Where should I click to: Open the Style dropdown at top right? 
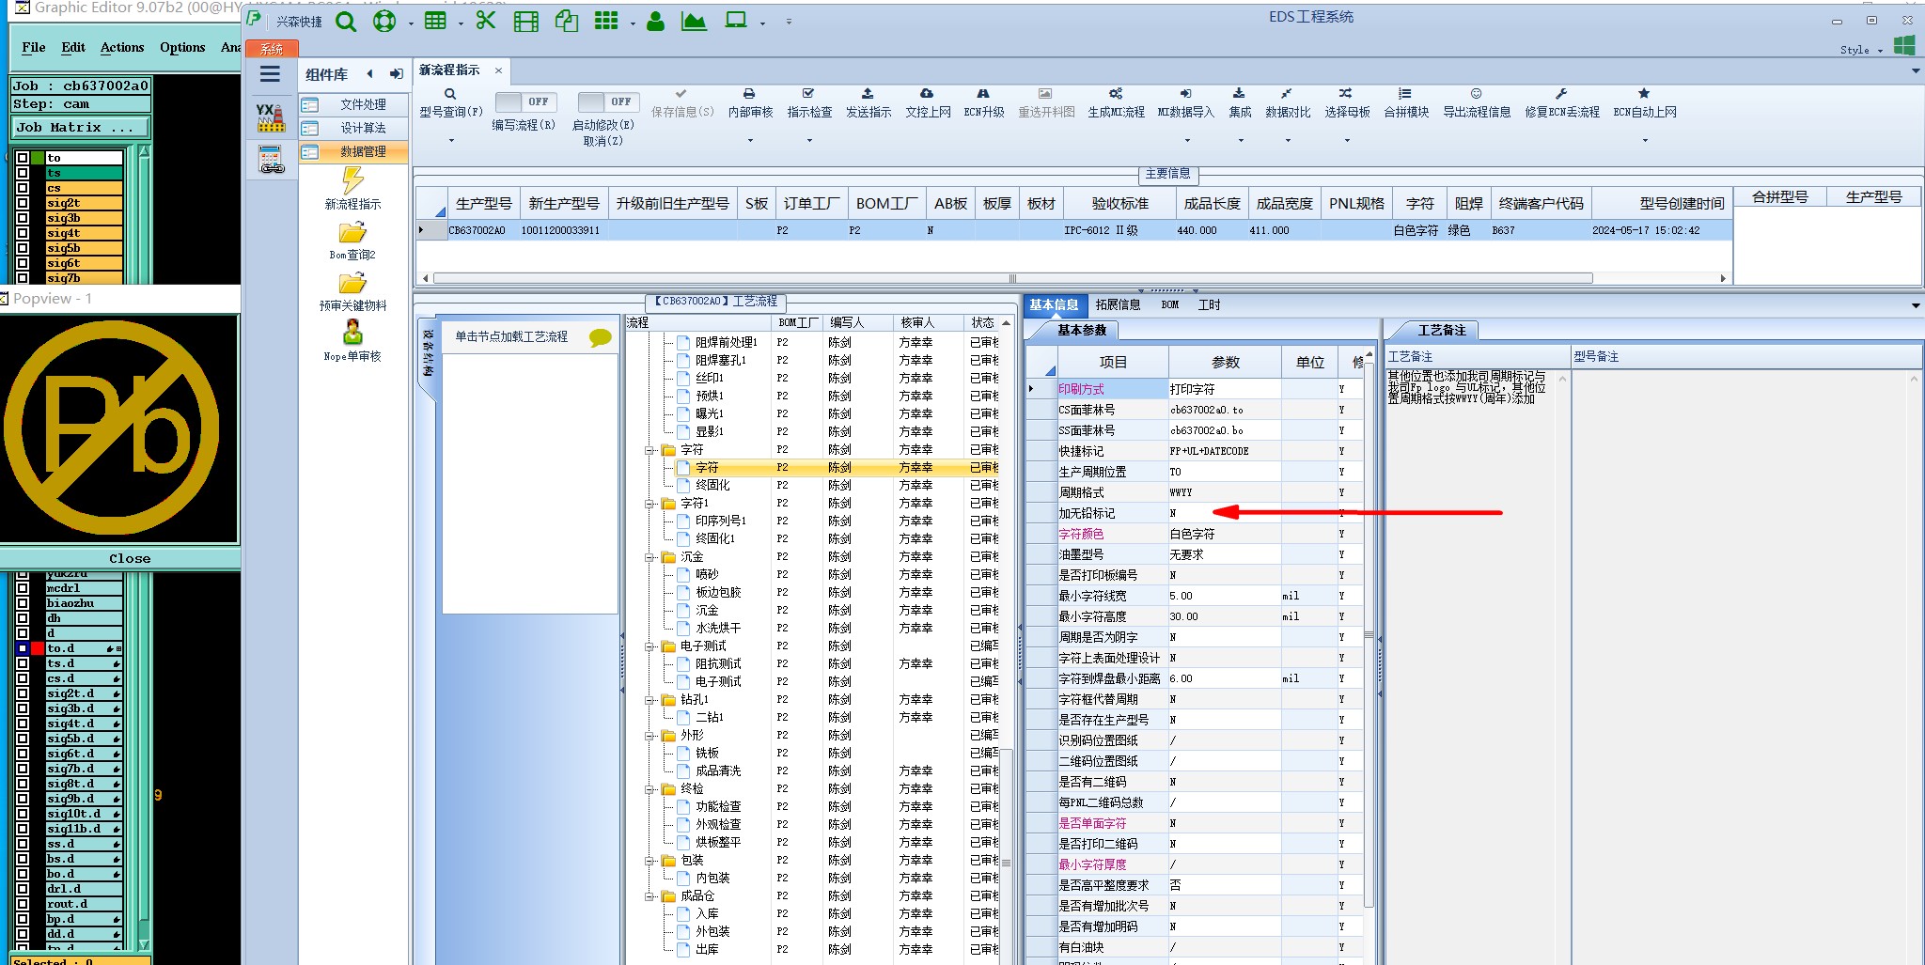(x=1861, y=50)
